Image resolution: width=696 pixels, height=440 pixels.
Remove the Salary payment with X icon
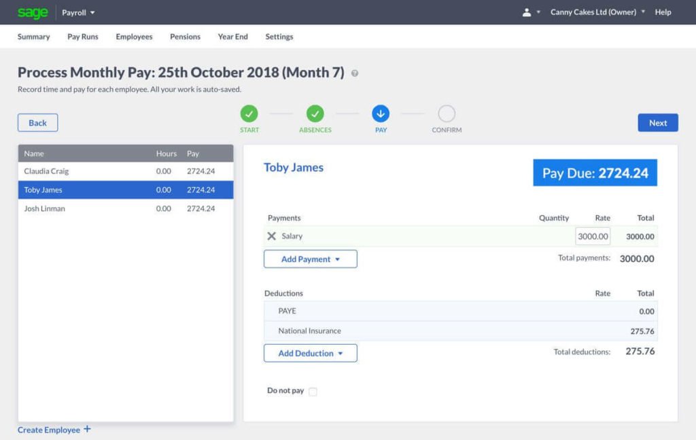(x=272, y=236)
